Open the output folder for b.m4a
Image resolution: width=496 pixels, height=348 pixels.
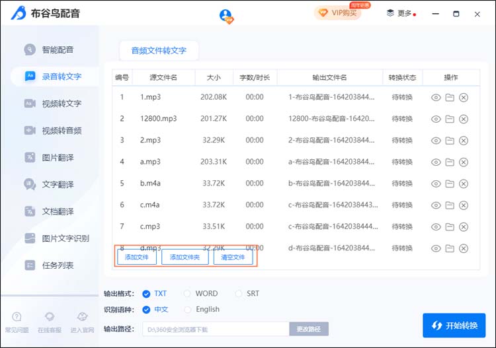coord(450,184)
